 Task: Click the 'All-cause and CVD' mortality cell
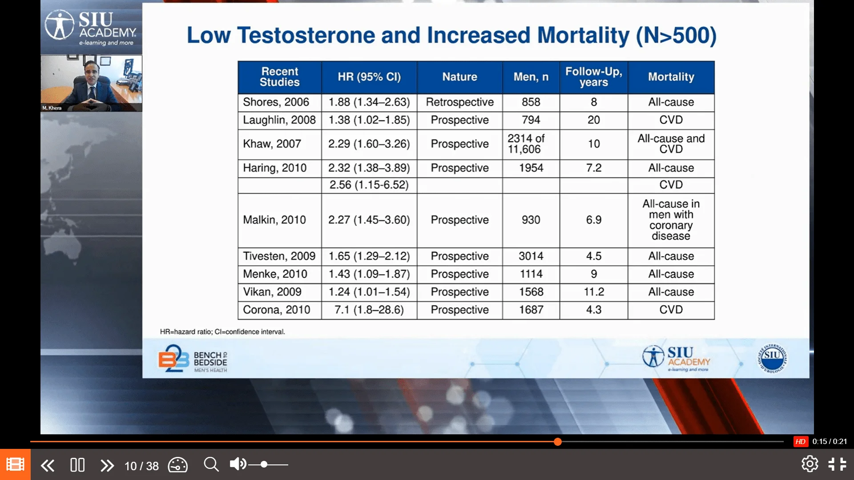671,144
